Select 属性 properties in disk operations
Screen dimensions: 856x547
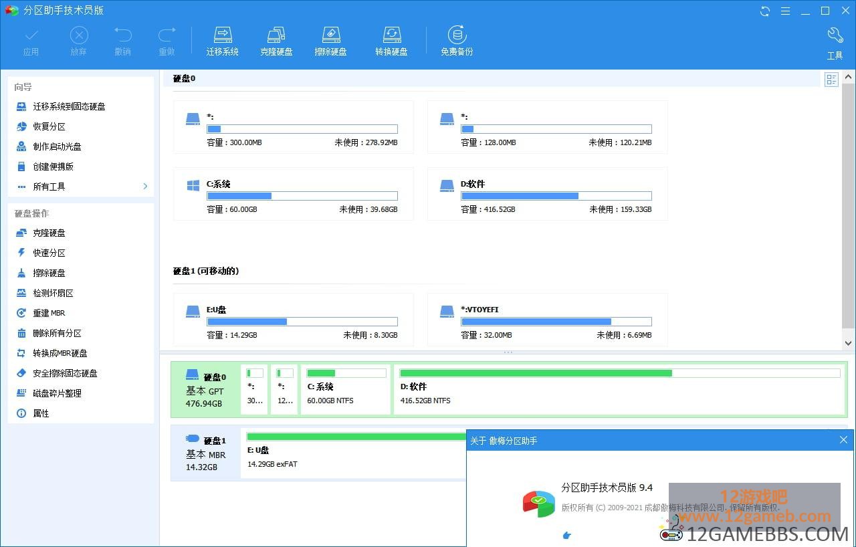[41, 413]
